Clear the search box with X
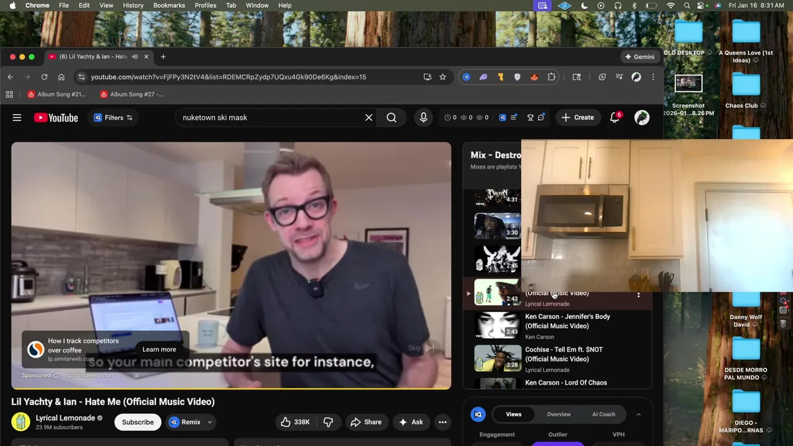The image size is (793, 446). [x=369, y=118]
